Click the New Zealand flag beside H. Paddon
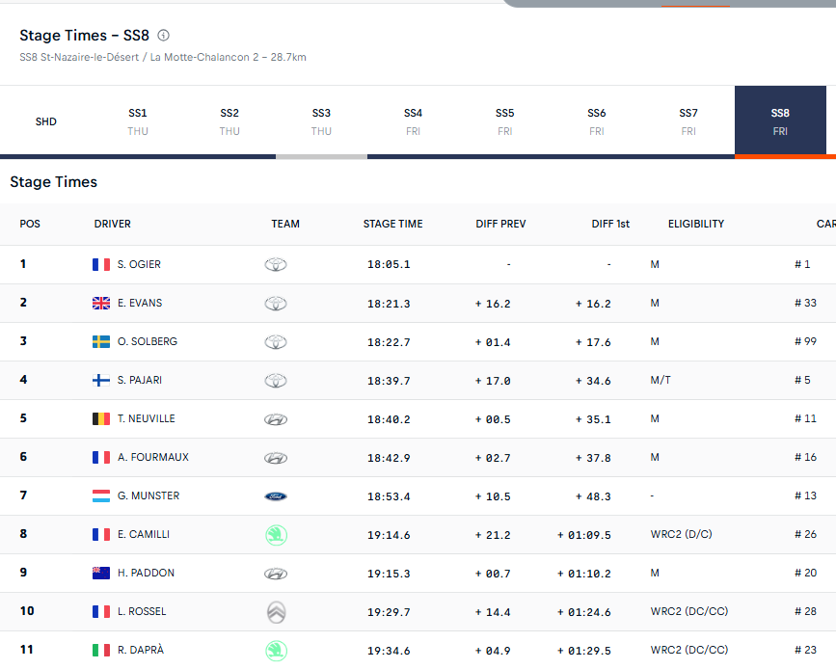The image size is (836, 669). coord(101,573)
